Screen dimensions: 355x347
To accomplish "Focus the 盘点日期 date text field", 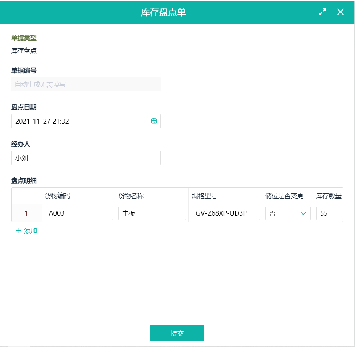I will click(80, 121).
